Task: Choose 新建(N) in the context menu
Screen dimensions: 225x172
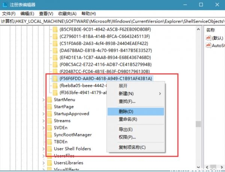Action: [x=136, y=94]
